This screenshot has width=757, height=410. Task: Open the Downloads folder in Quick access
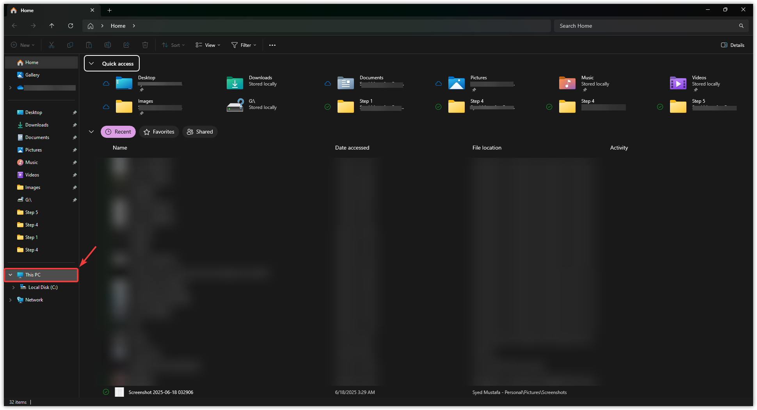(252, 83)
